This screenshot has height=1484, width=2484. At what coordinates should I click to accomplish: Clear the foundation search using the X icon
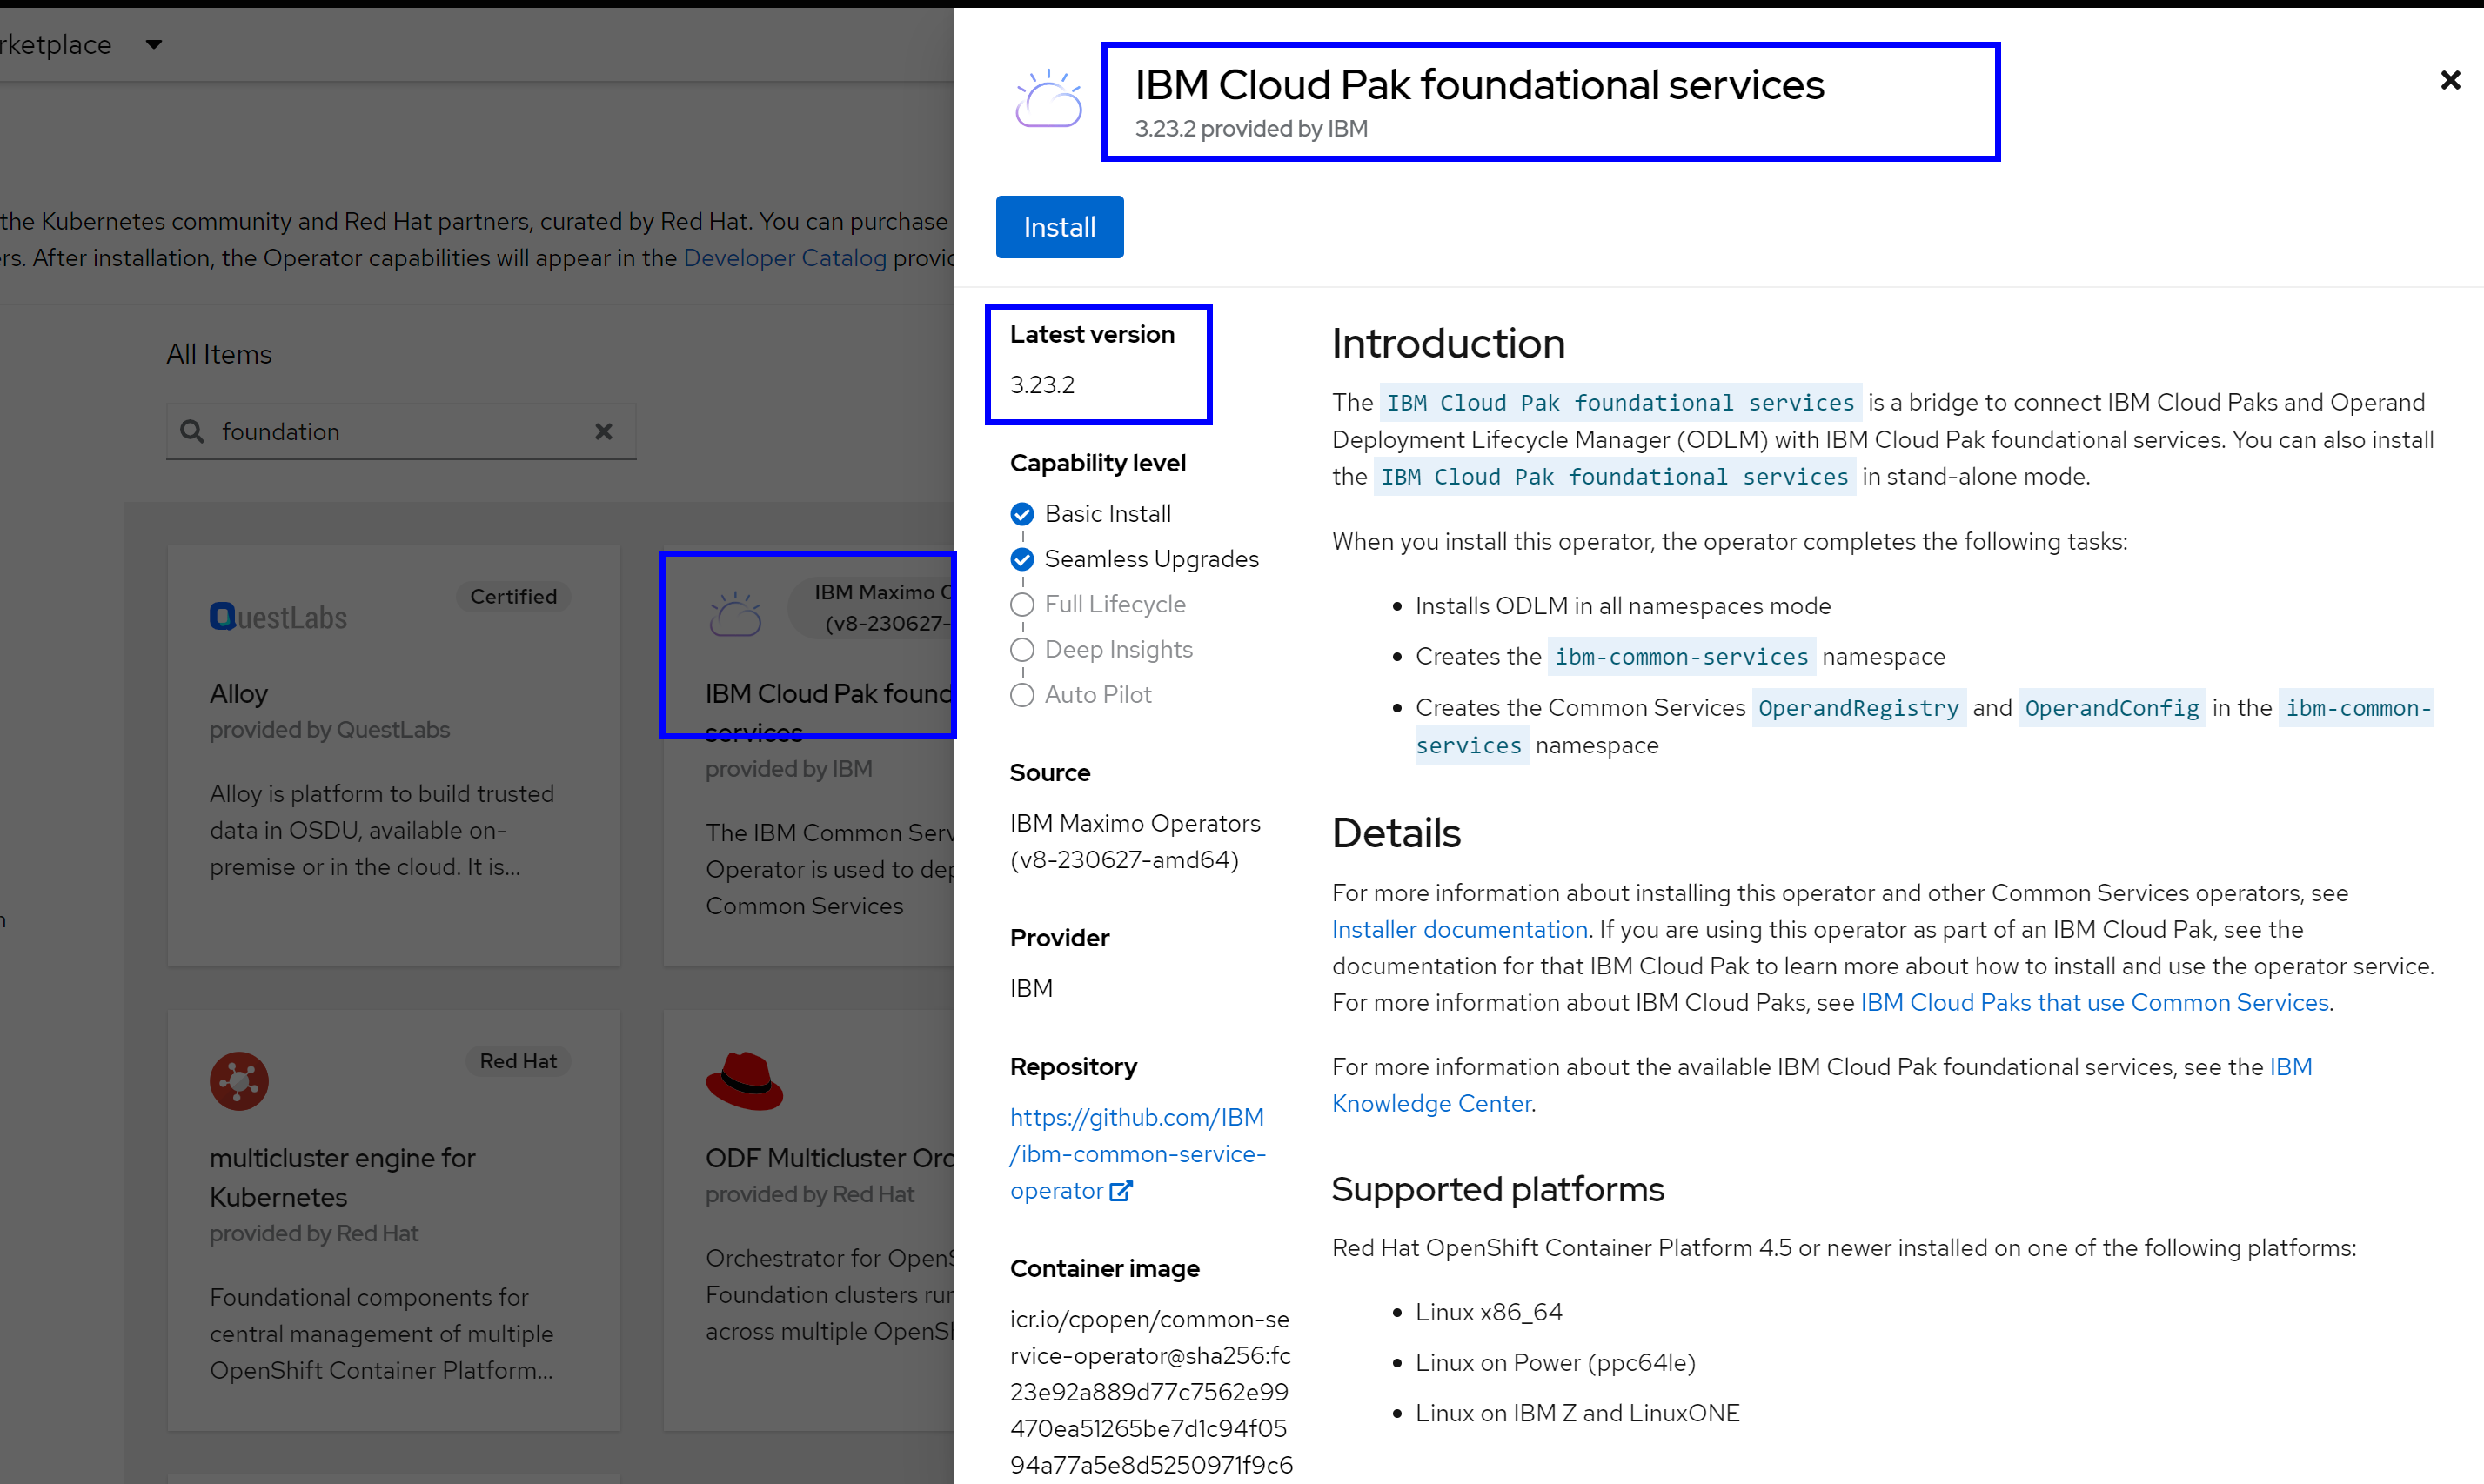604,431
